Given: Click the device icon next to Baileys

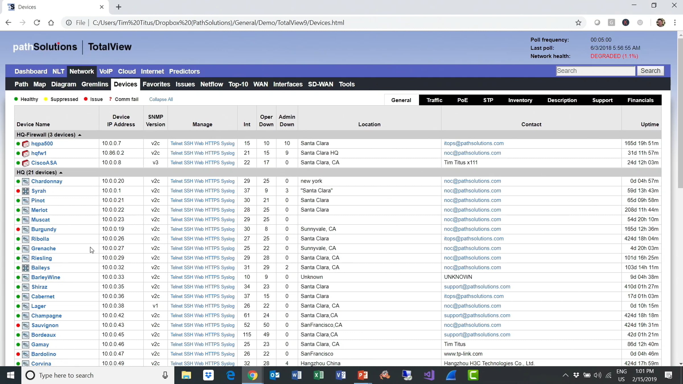Looking at the screenshot, I should coord(26,268).
